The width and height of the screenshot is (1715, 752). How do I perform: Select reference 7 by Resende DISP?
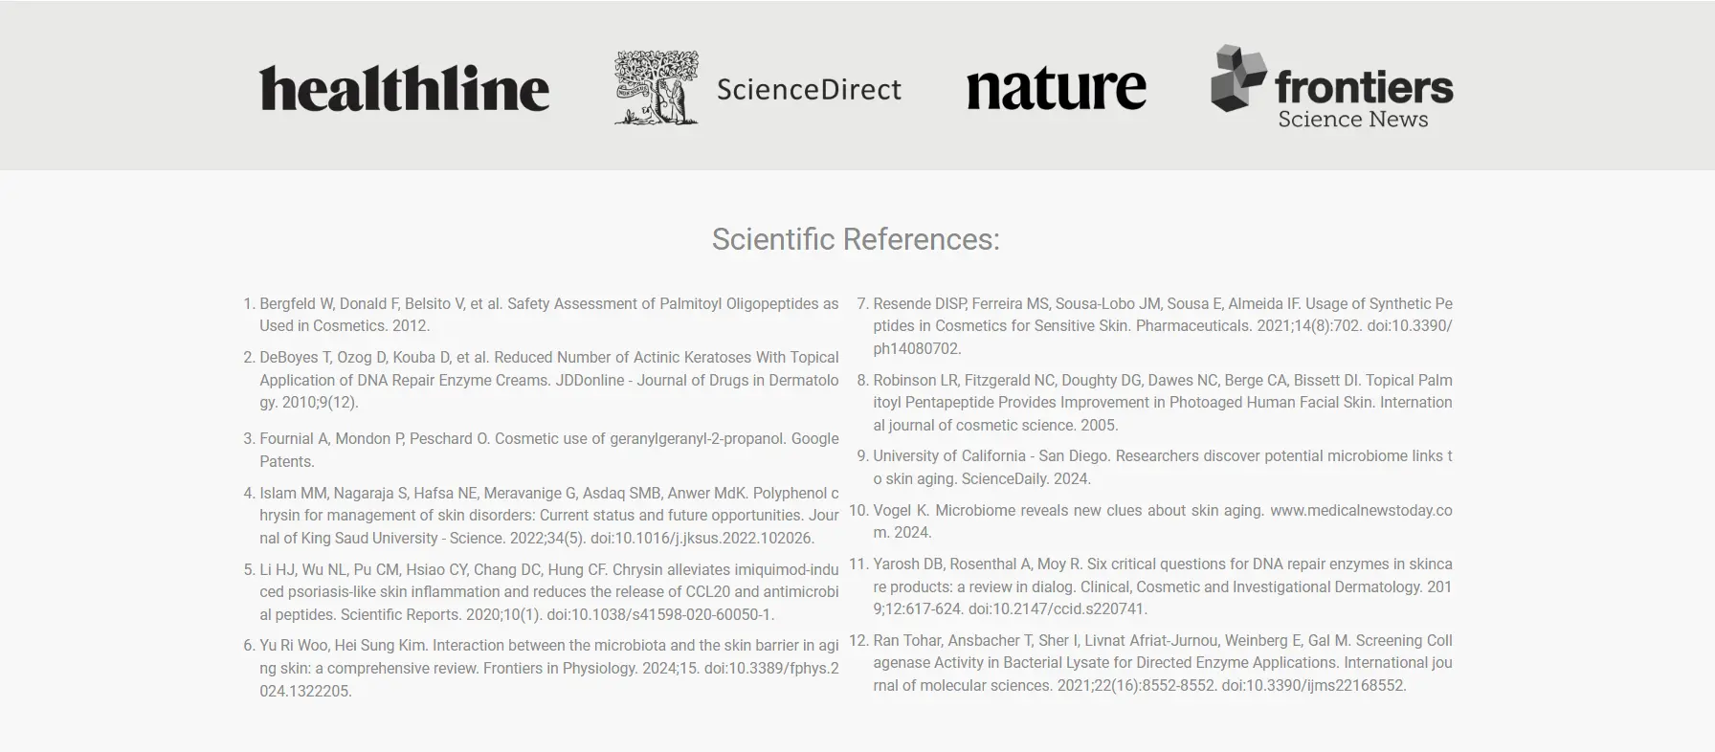click(1163, 326)
